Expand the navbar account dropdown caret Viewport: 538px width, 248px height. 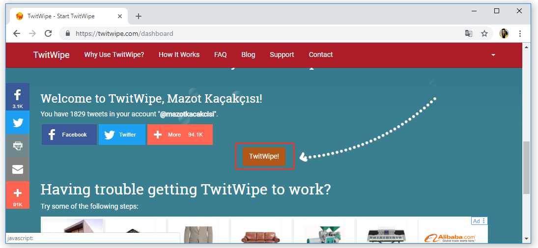(493, 55)
